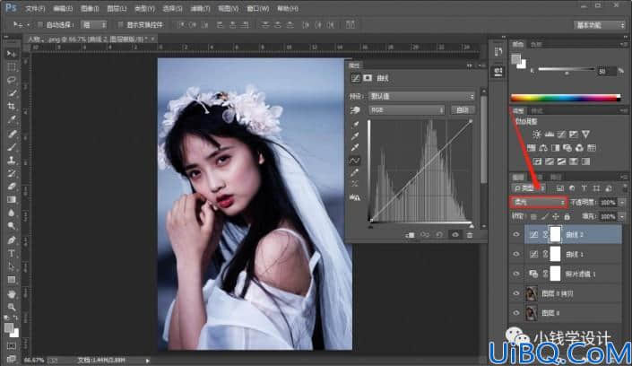Screen dimensions: 632x366
Task: Reset the Curves adjustment to defaults
Action: pos(439,235)
